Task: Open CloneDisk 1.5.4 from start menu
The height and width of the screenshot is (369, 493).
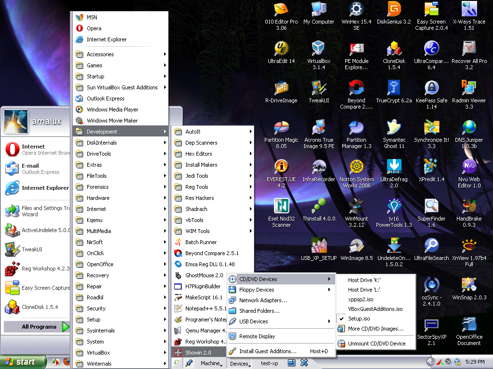Action: pyautogui.click(x=37, y=307)
